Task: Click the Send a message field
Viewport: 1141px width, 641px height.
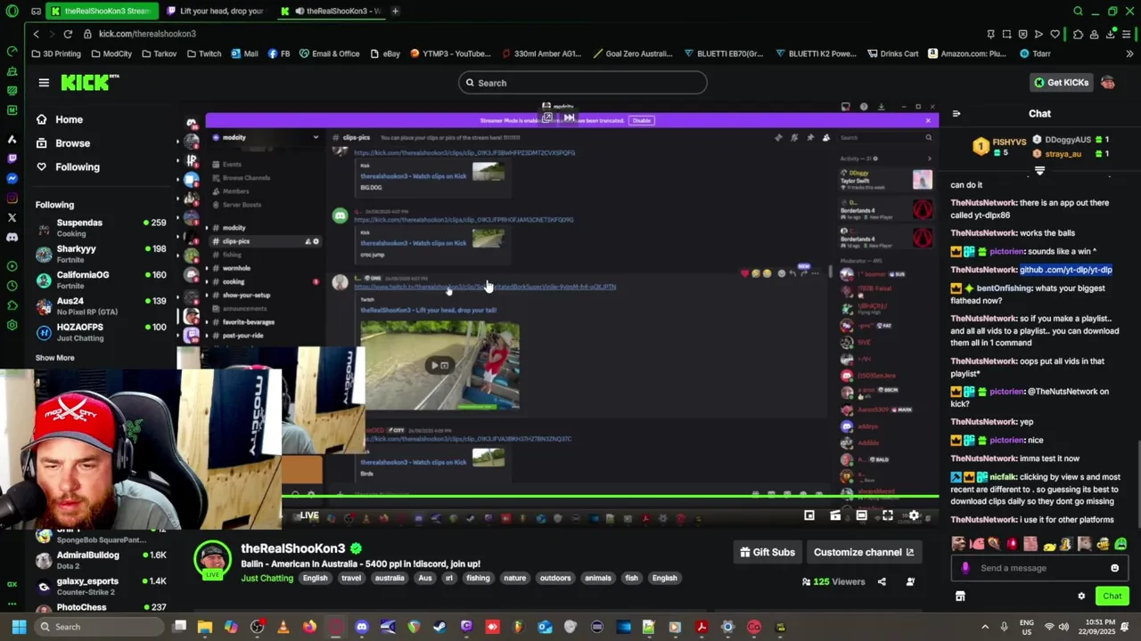Action: (1039, 568)
